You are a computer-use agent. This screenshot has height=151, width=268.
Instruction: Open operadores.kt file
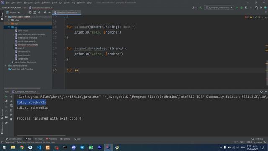[24, 52]
